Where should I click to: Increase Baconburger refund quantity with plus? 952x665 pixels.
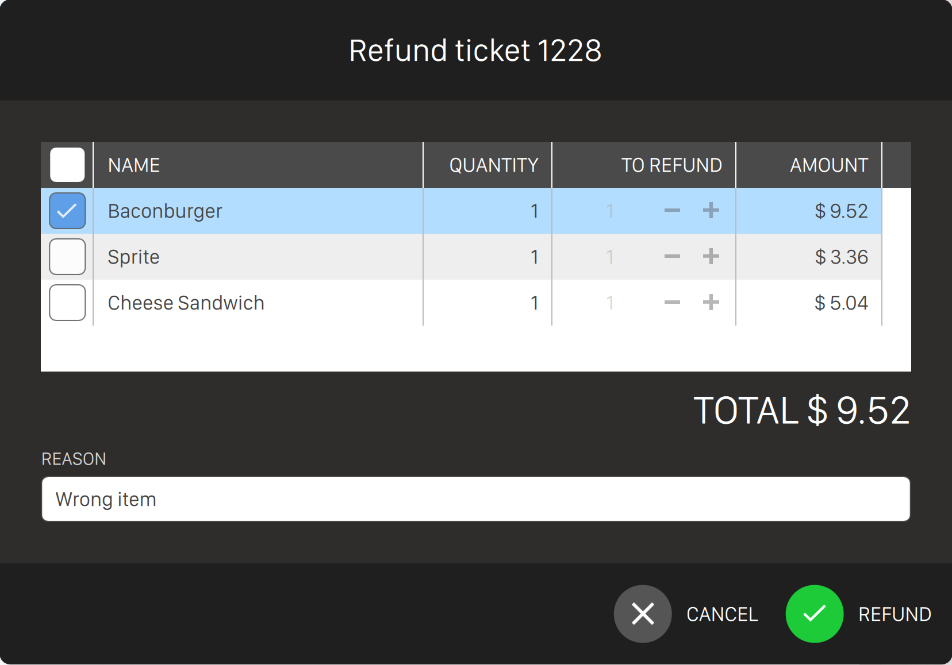click(x=711, y=211)
